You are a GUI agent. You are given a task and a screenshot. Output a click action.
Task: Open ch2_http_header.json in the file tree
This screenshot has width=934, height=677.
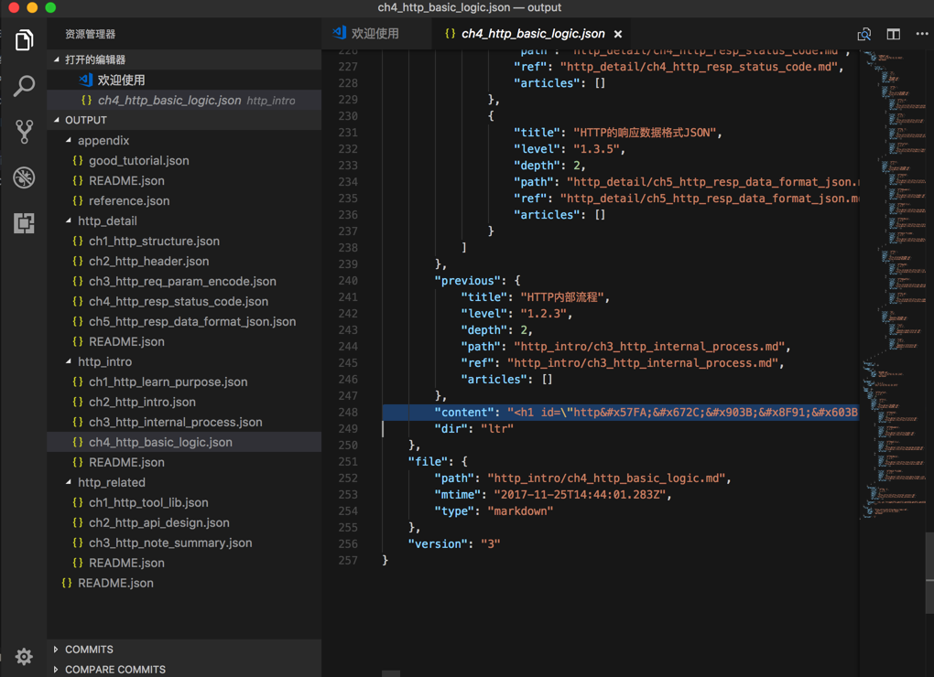[x=148, y=261]
